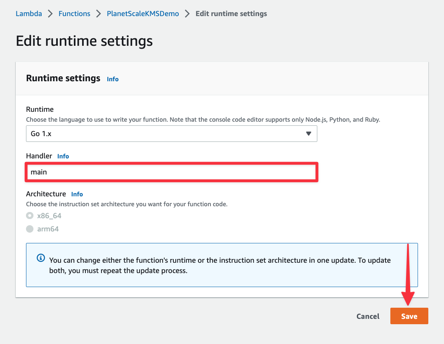Screen dimensions: 444x344
Task: Click Info link beside Runtime settings
Action: tap(113, 79)
